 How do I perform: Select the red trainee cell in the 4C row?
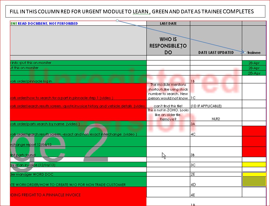[254, 131]
